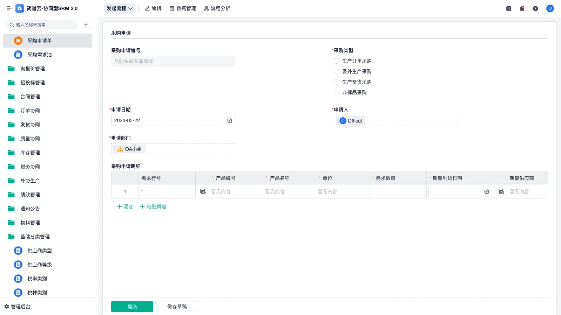Click the 期望供应商 data link icon

501,191
